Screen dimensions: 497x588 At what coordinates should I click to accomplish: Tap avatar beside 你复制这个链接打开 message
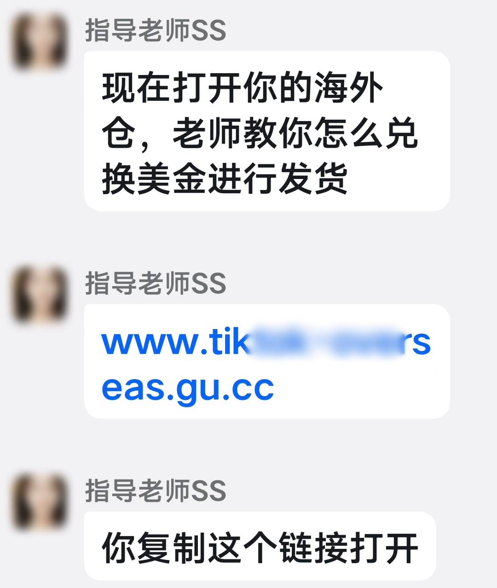[39, 502]
